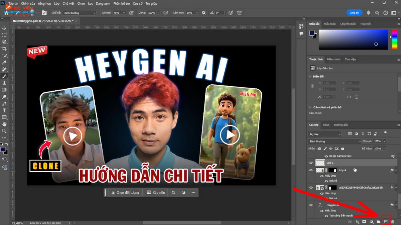Open the Loại layer filter dropdown

(325, 134)
